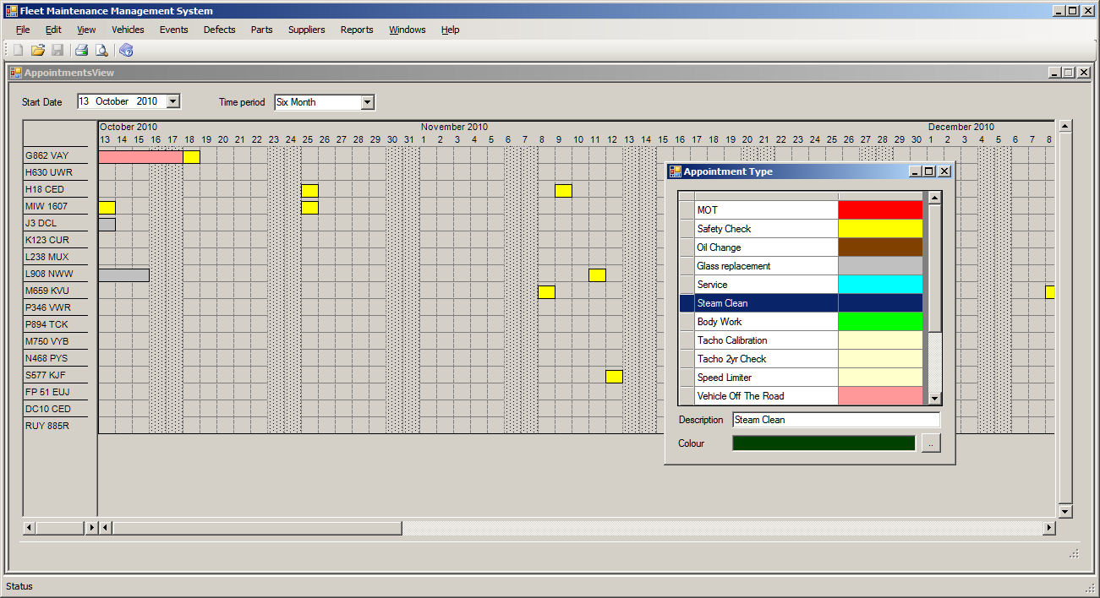Screen dimensions: 1100x598
Task: Open the Defects menu
Action: coord(219,30)
